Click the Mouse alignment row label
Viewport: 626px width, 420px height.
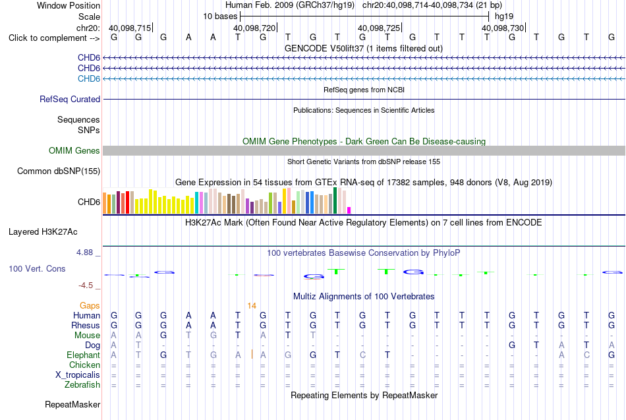(87, 336)
